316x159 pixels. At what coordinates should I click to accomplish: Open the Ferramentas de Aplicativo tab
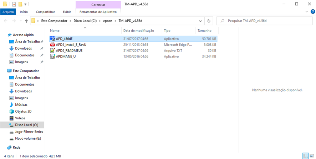tap(98, 12)
